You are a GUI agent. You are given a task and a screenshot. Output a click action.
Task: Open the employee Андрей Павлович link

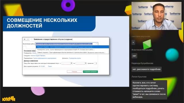pos(38,56)
